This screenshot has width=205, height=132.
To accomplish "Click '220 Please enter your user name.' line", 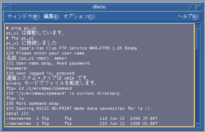I will (x=46, y=53).
